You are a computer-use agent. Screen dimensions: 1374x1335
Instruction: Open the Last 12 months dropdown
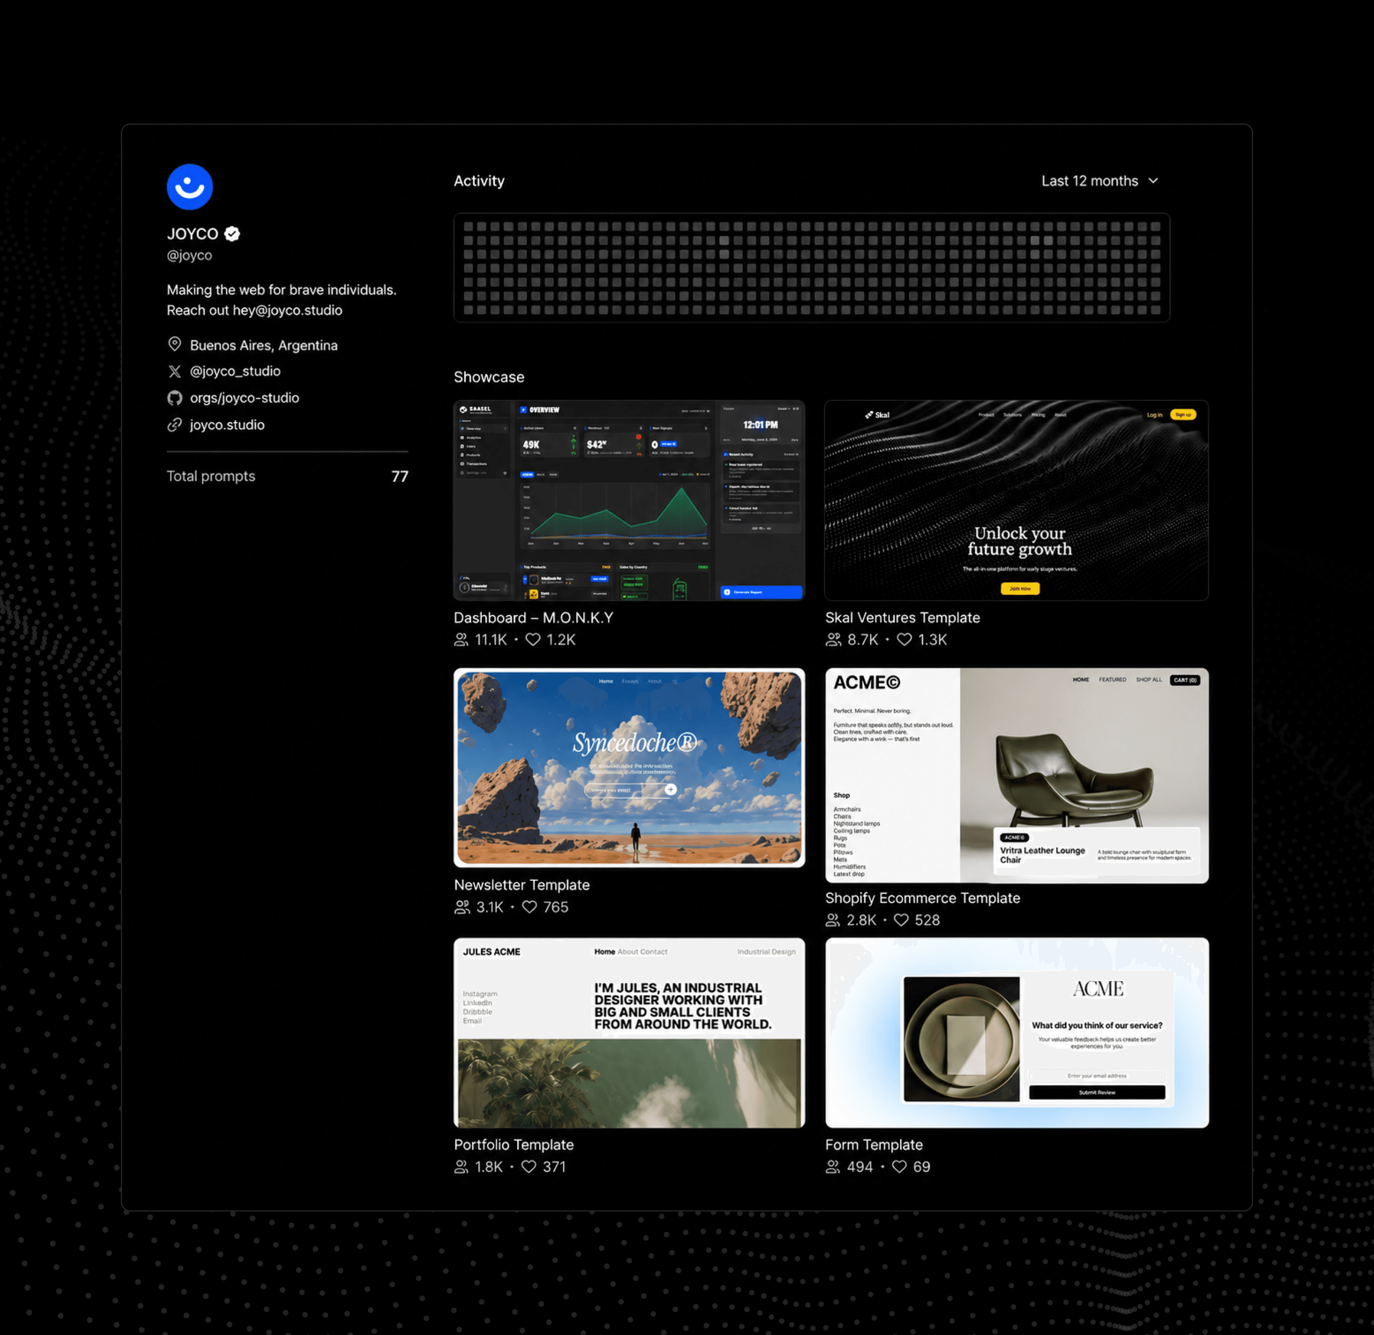pos(1099,181)
